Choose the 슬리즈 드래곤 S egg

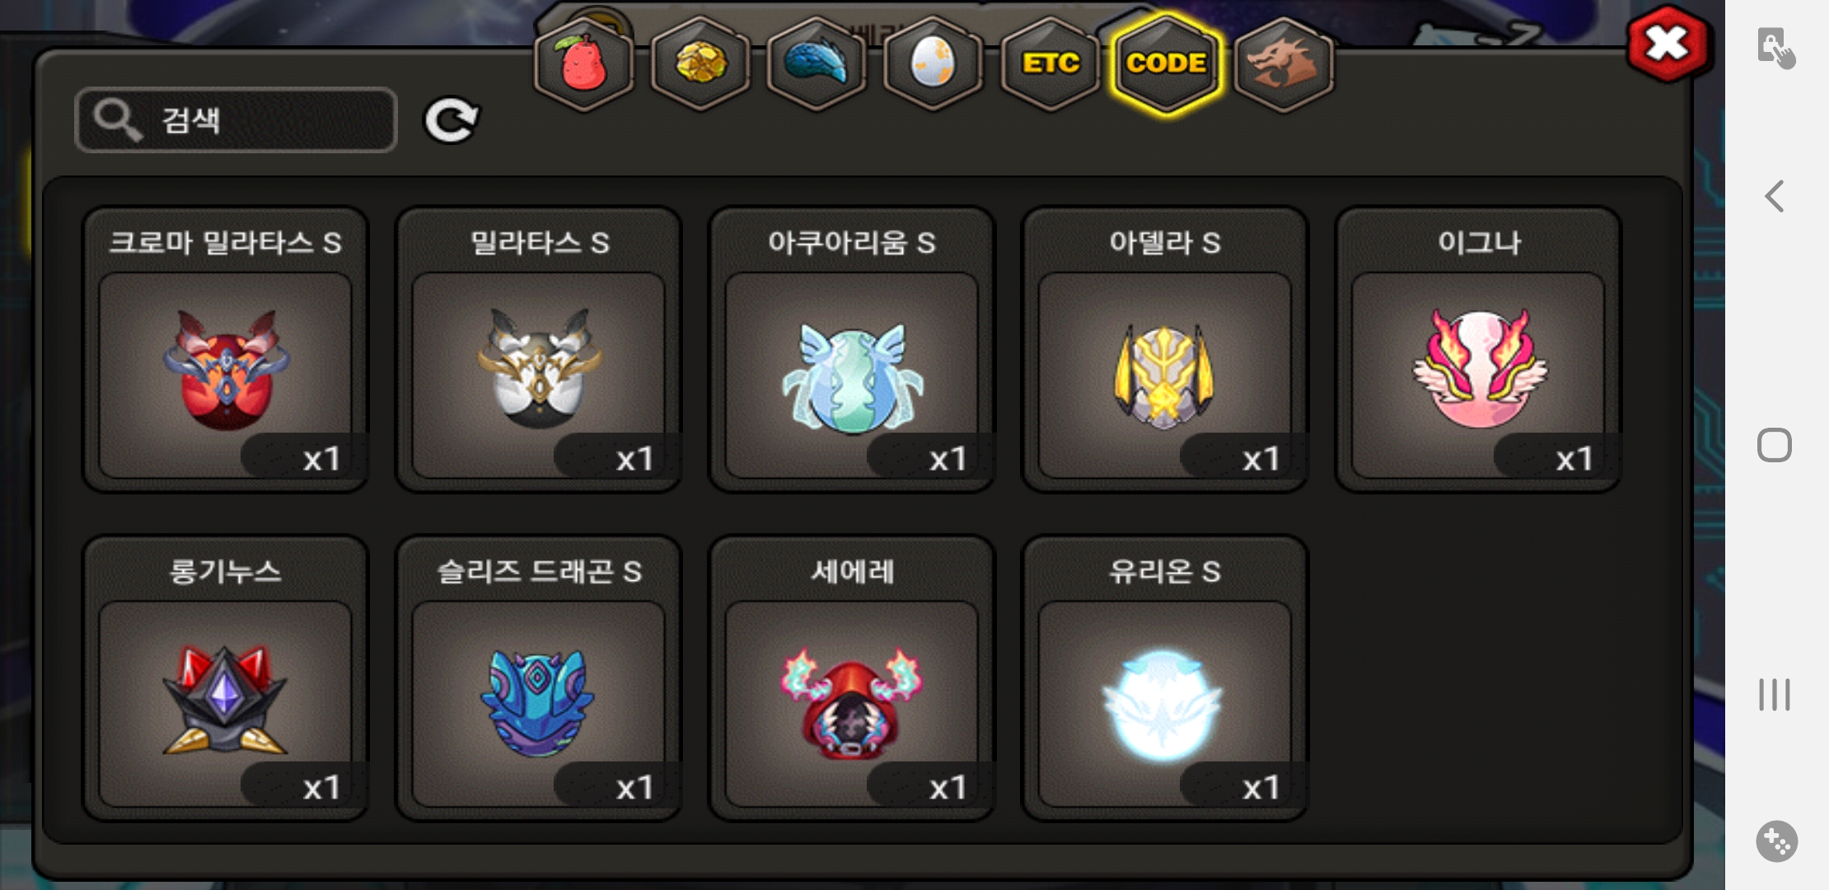[538, 678]
